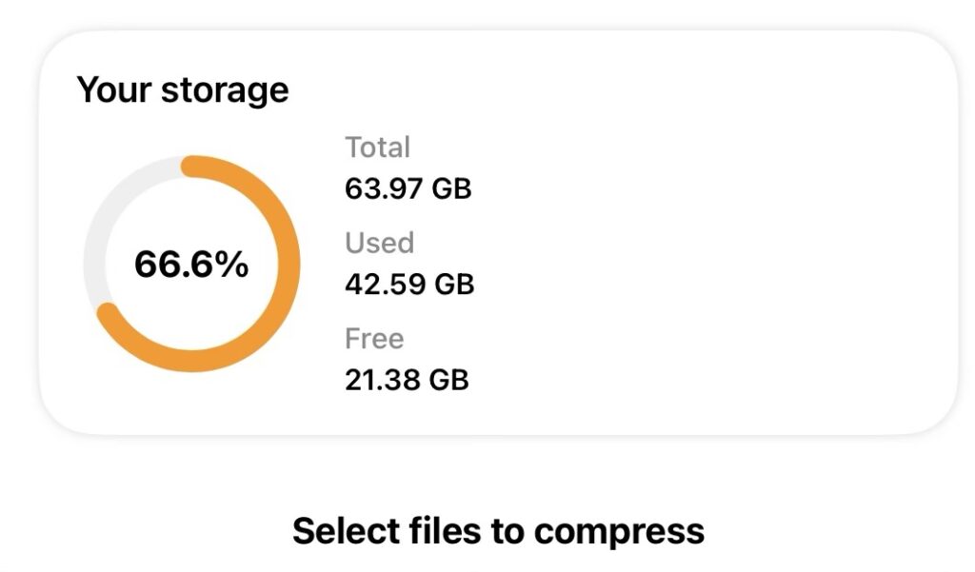Tap the "Total" label
The height and width of the screenshot is (572, 975).
[x=377, y=148]
